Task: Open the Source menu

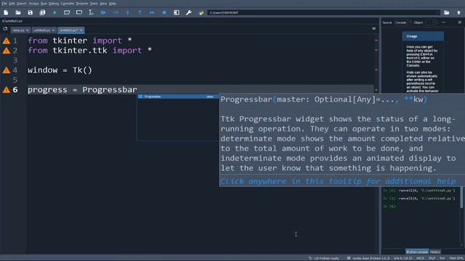Action: pyautogui.click(x=33, y=4)
